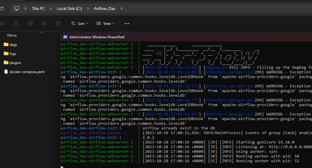Expand the chevron after Airflow_Das

pos(121,8)
